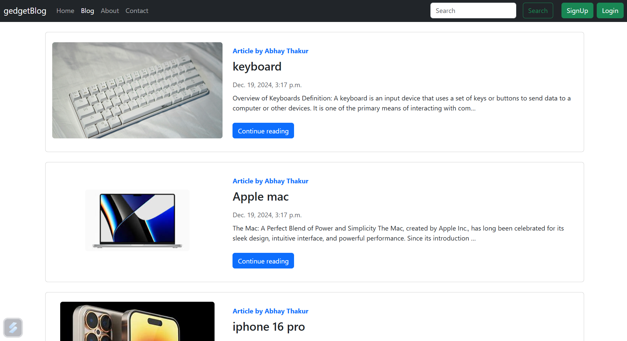Open the Contact nav link
Viewport: 627px width, 341px height.
[137, 11]
